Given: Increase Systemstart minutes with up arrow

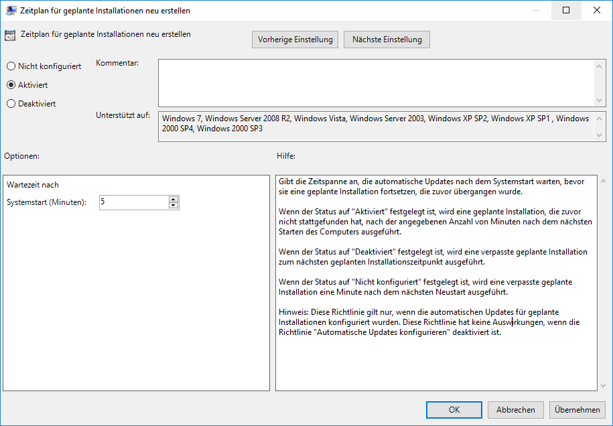Looking at the screenshot, I should [174, 199].
